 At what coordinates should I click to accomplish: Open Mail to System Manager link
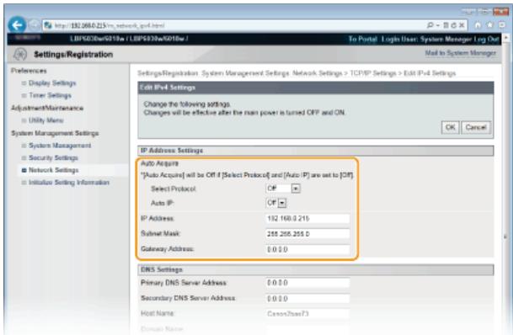460,53
